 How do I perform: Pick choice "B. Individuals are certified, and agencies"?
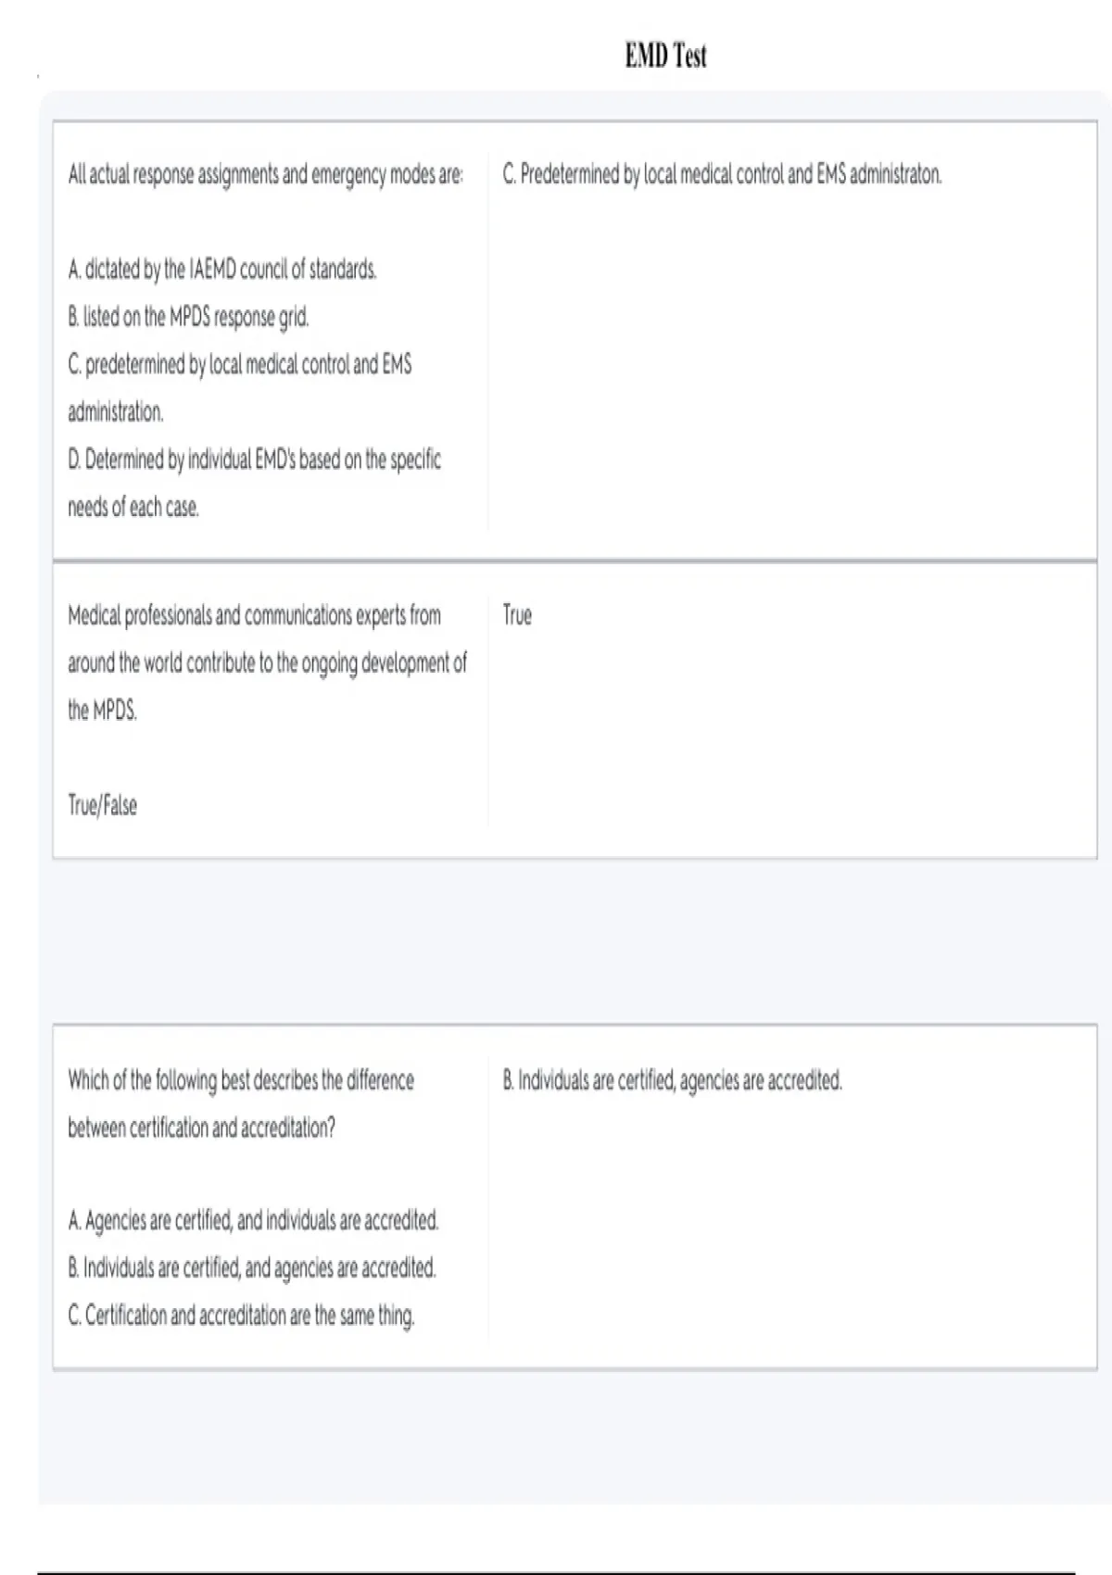tap(252, 1267)
